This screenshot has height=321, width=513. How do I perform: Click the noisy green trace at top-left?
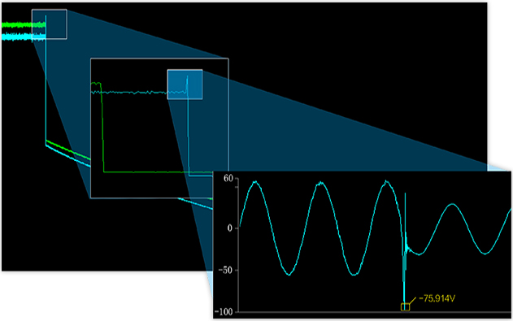coord(23,24)
